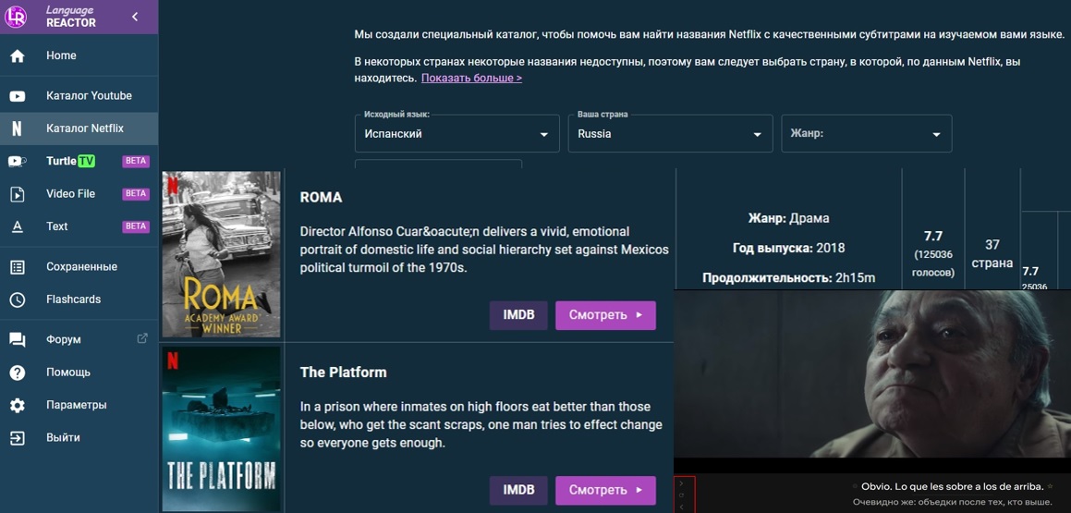This screenshot has width=1071, height=513.
Task: Click the Video File play-document icon
Action: coord(17,194)
